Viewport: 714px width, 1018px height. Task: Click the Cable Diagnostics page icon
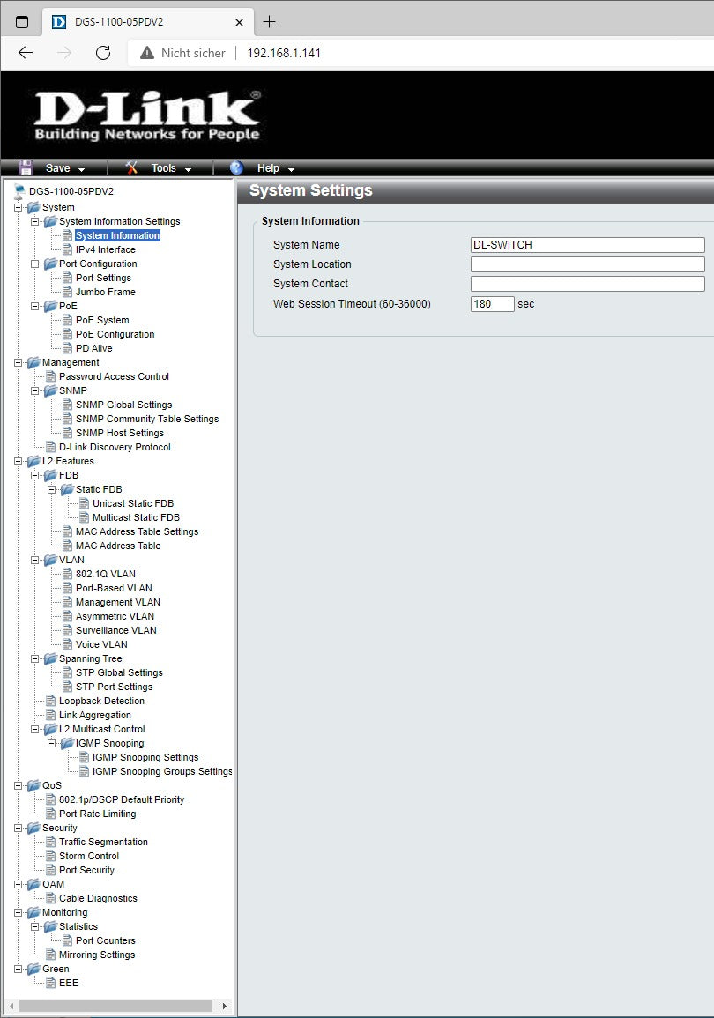click(x=50, y=898)
